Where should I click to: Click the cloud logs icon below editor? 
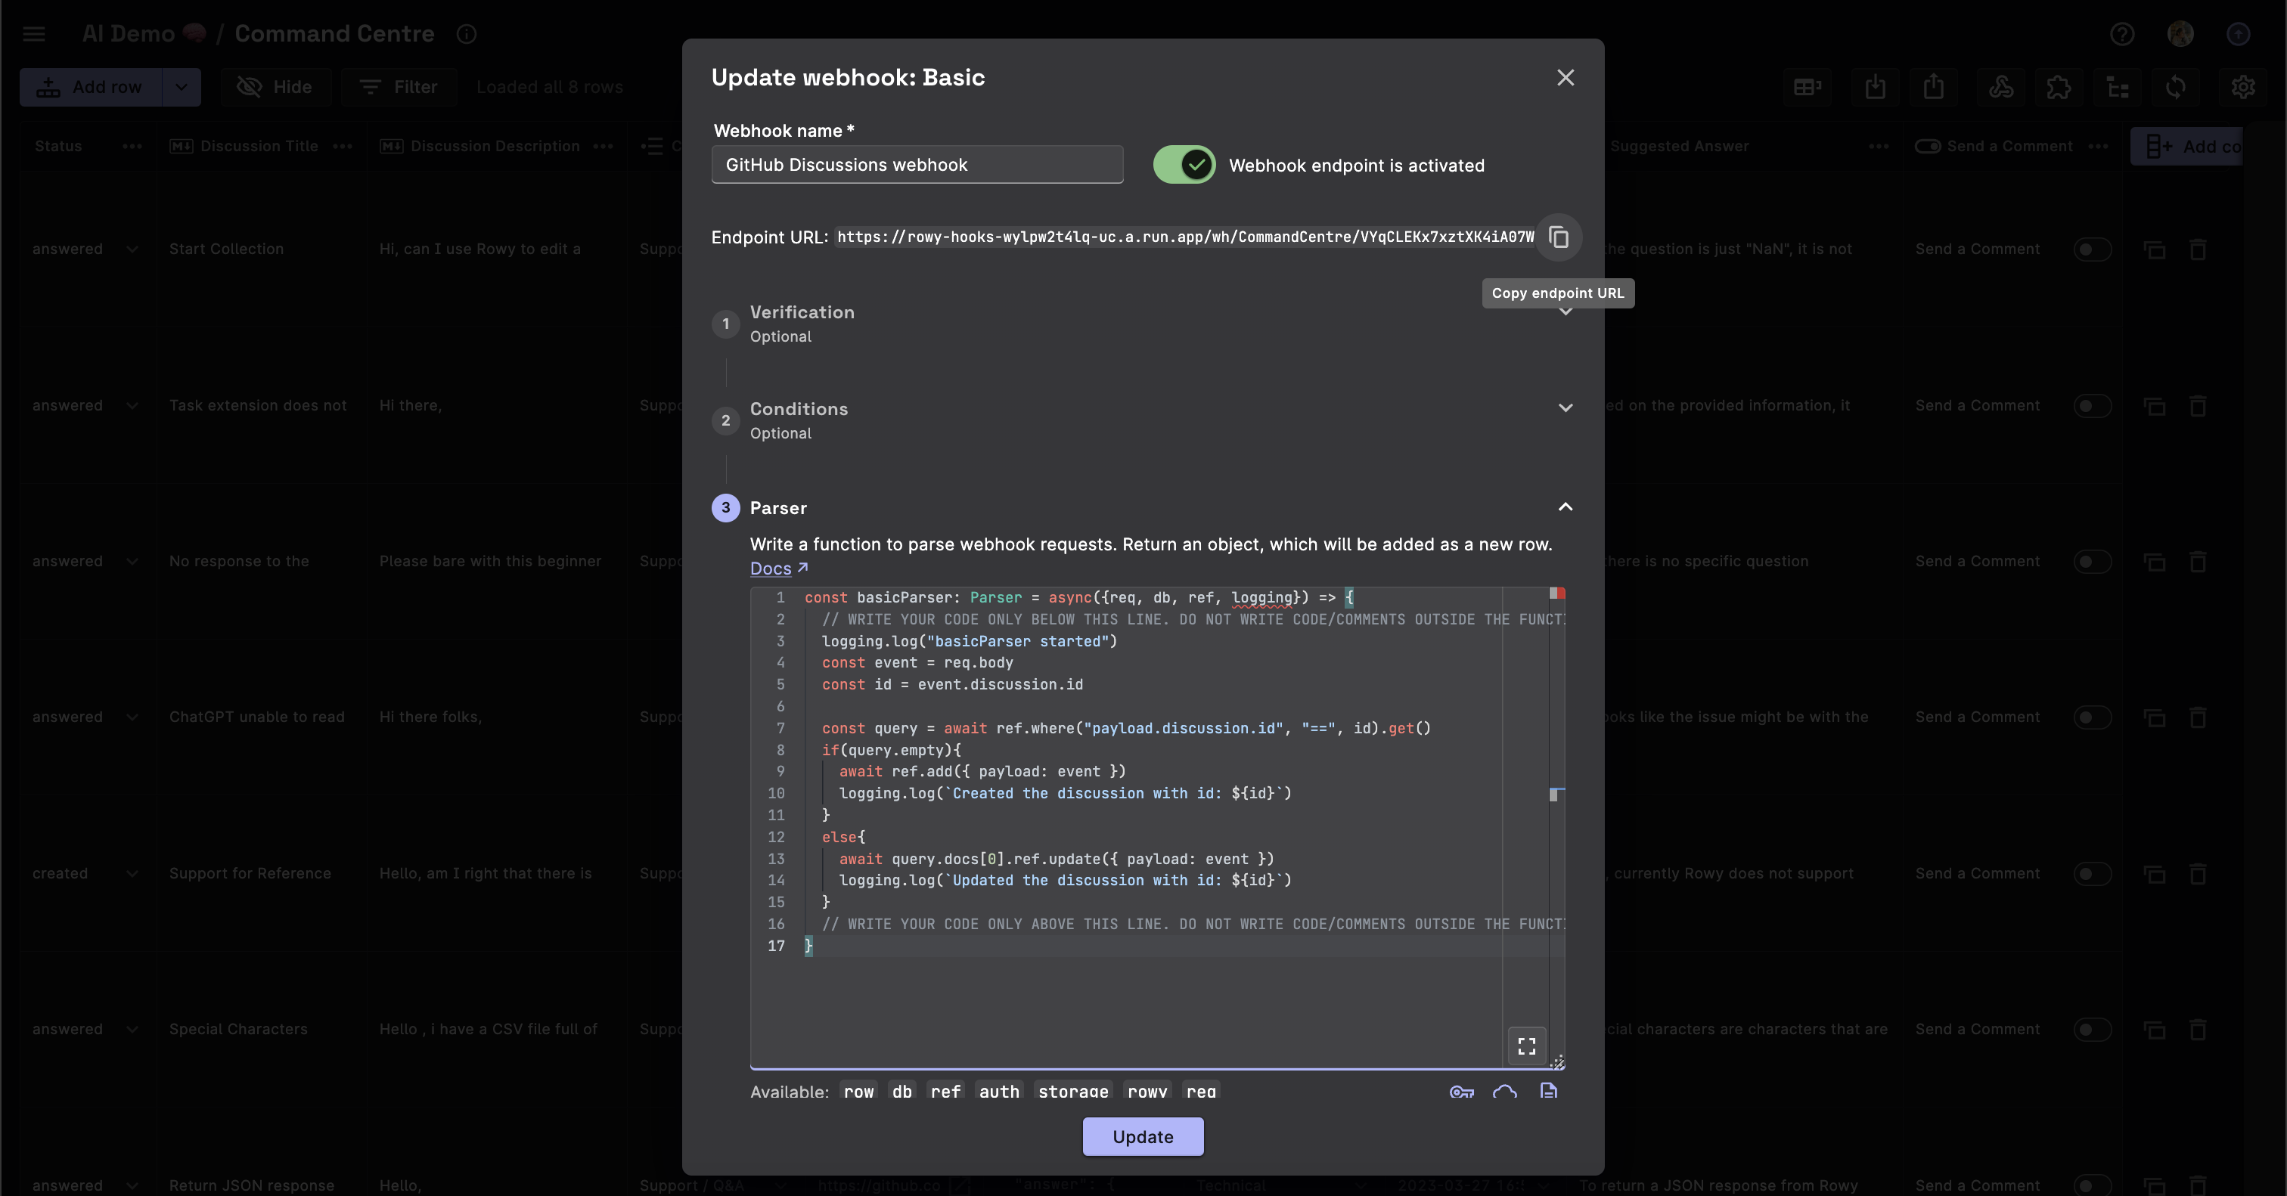tap(1505, 1092)
